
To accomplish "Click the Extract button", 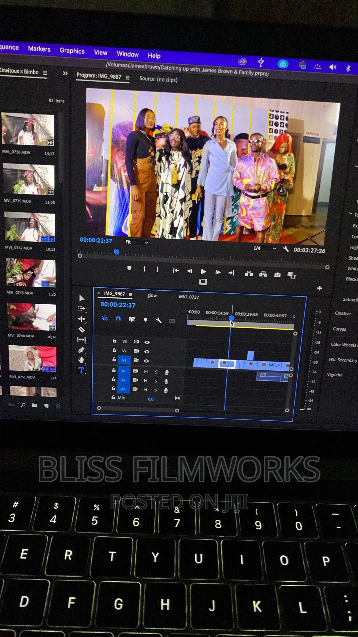I will tap(263, 274).
